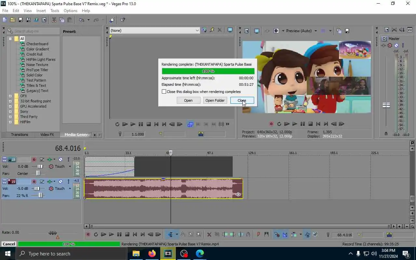Switch to the Transitions tab

click(x=19, y=135)
